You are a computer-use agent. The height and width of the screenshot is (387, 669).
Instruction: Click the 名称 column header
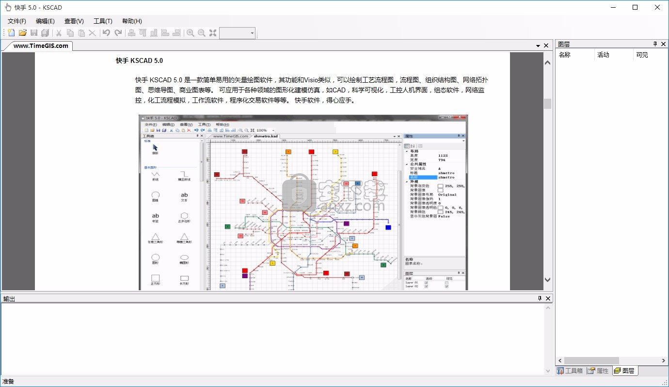[575, 55]
